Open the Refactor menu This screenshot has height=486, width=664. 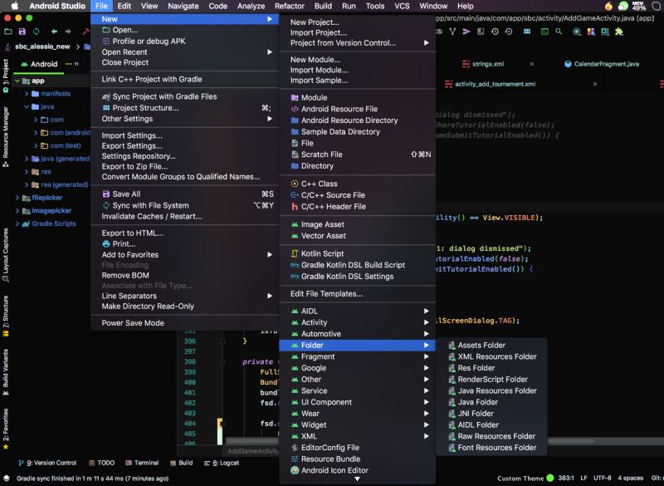coord(289,6)
